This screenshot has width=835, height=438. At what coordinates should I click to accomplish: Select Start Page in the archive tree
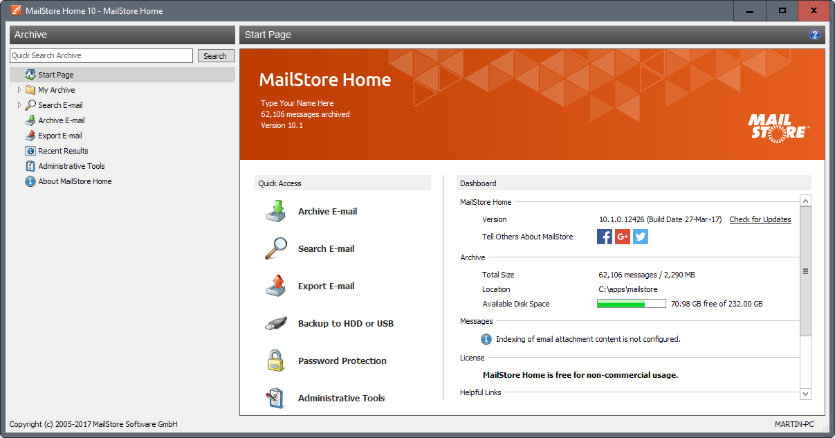[56, 75]
